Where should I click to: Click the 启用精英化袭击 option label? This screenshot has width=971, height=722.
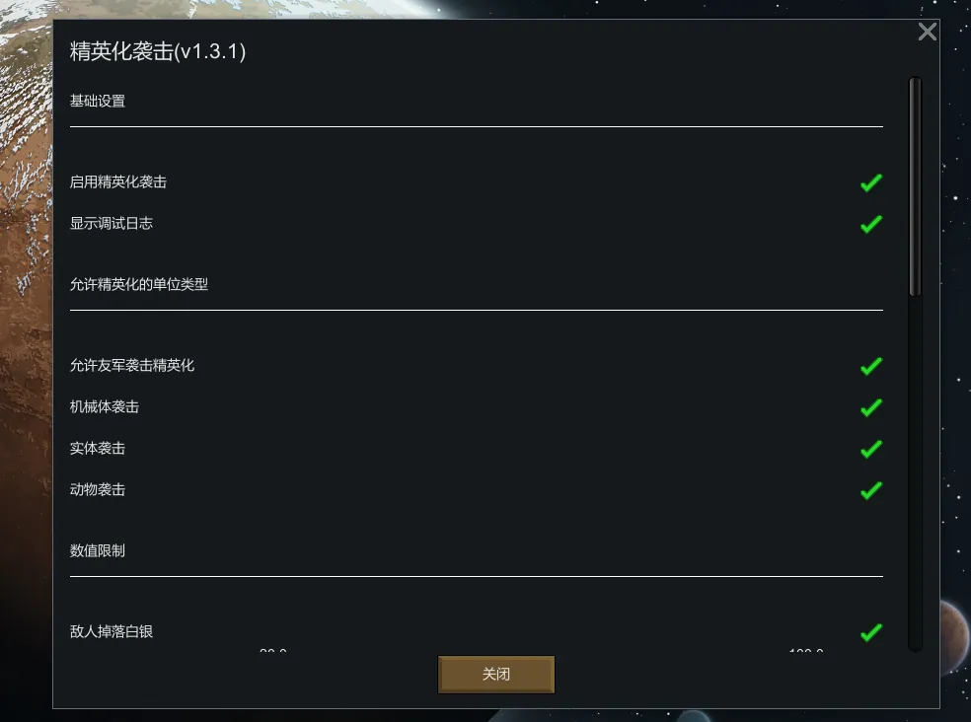[x=118, y=182]
